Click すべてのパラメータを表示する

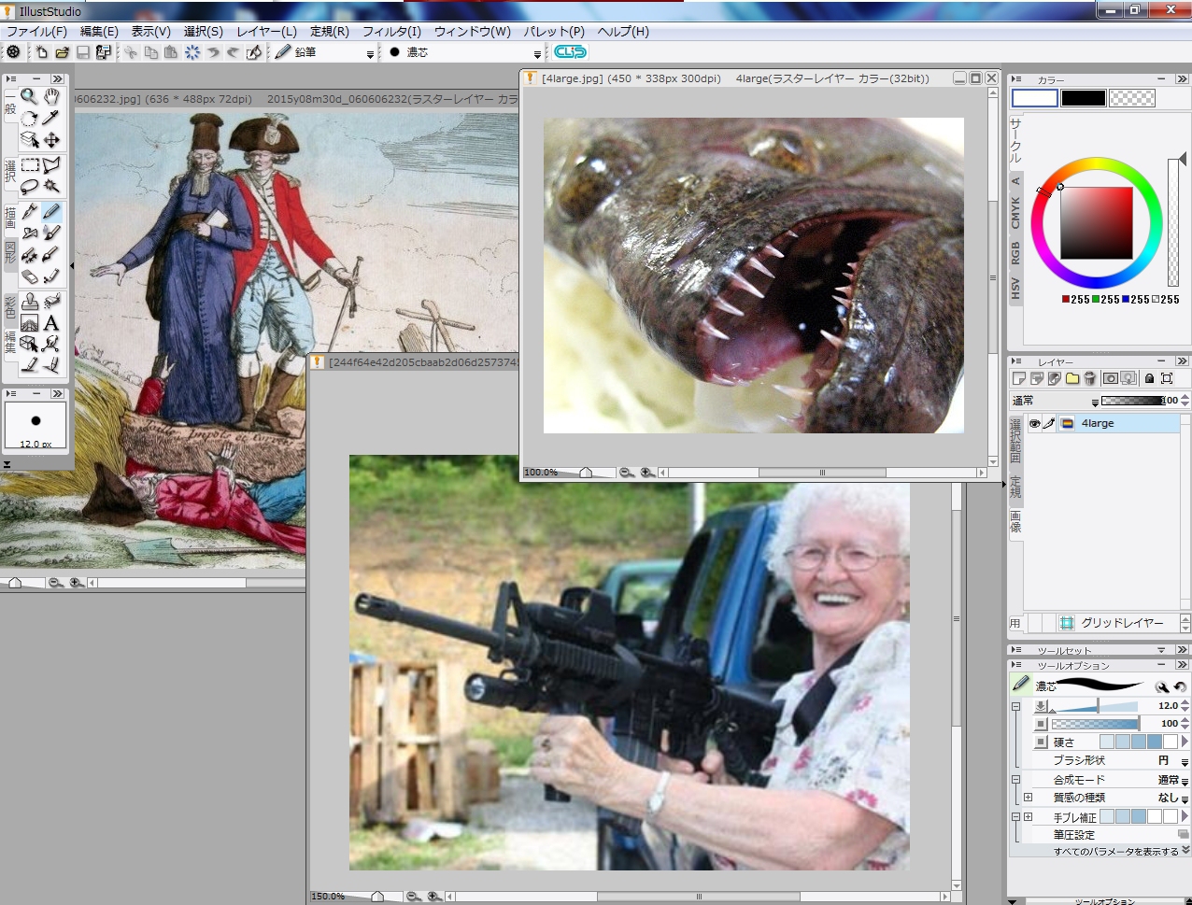(x=1115, y=852)
